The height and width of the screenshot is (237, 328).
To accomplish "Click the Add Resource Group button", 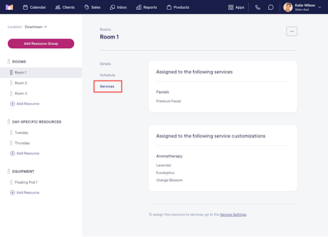I will pyautogui.click(x=41, y=44).
